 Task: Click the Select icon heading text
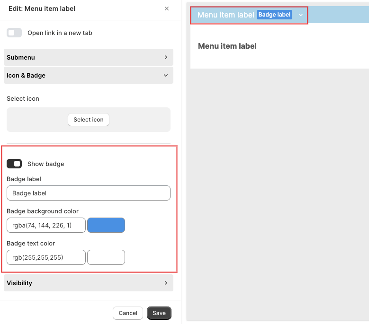point(23,99)
